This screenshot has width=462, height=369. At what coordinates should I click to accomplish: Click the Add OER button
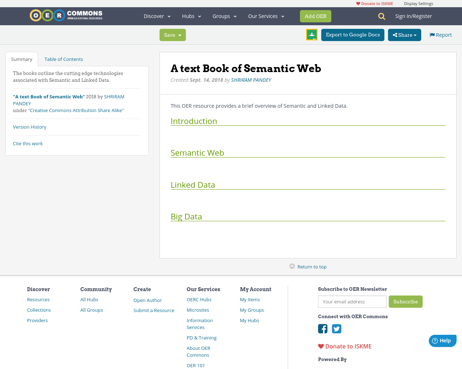point(315,16)
